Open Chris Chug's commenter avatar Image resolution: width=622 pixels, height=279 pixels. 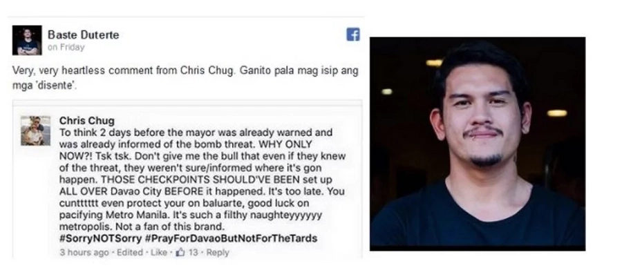coord(36,131)
